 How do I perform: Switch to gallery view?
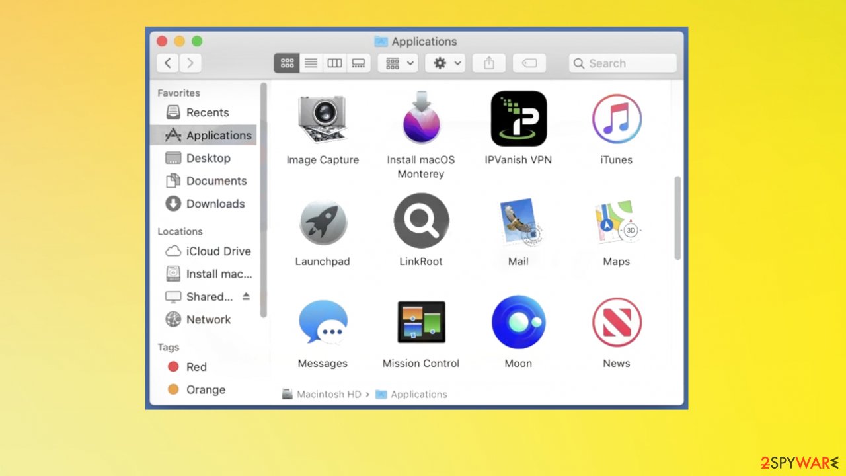(358, 63)
